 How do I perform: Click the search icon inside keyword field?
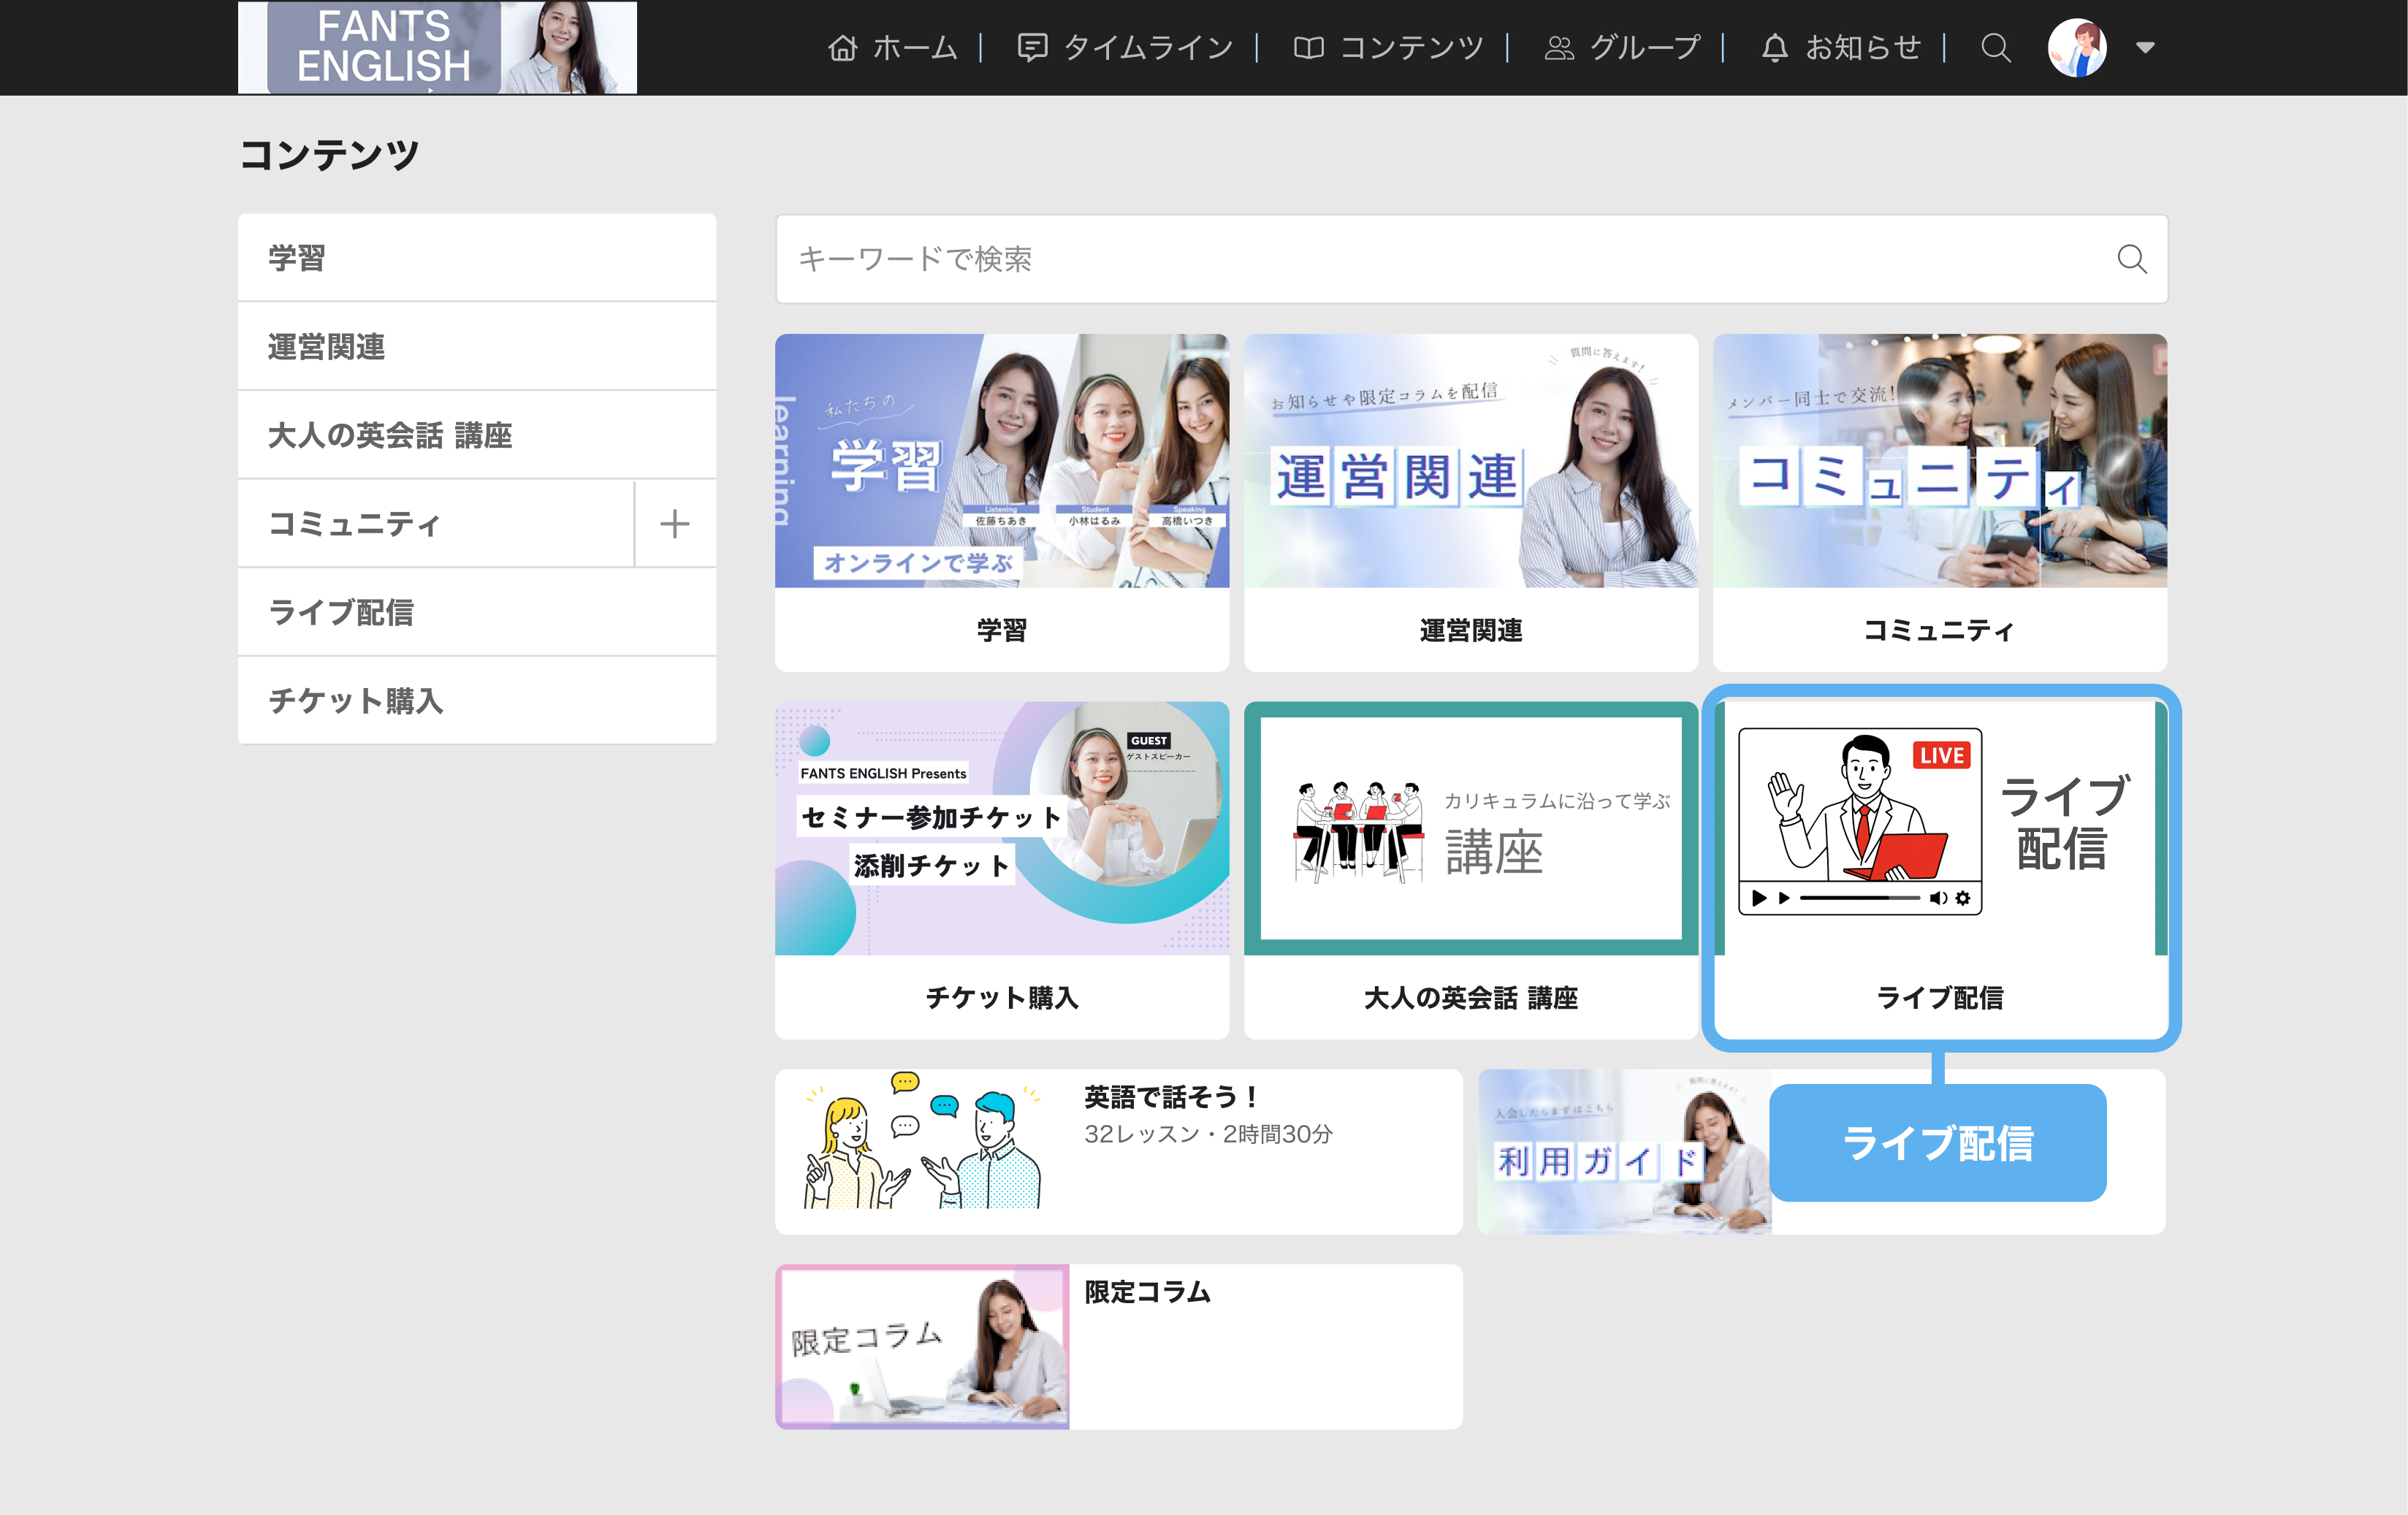point(2131,259)
